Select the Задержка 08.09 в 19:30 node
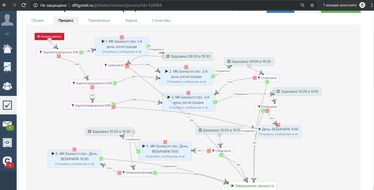 [188, 57]
